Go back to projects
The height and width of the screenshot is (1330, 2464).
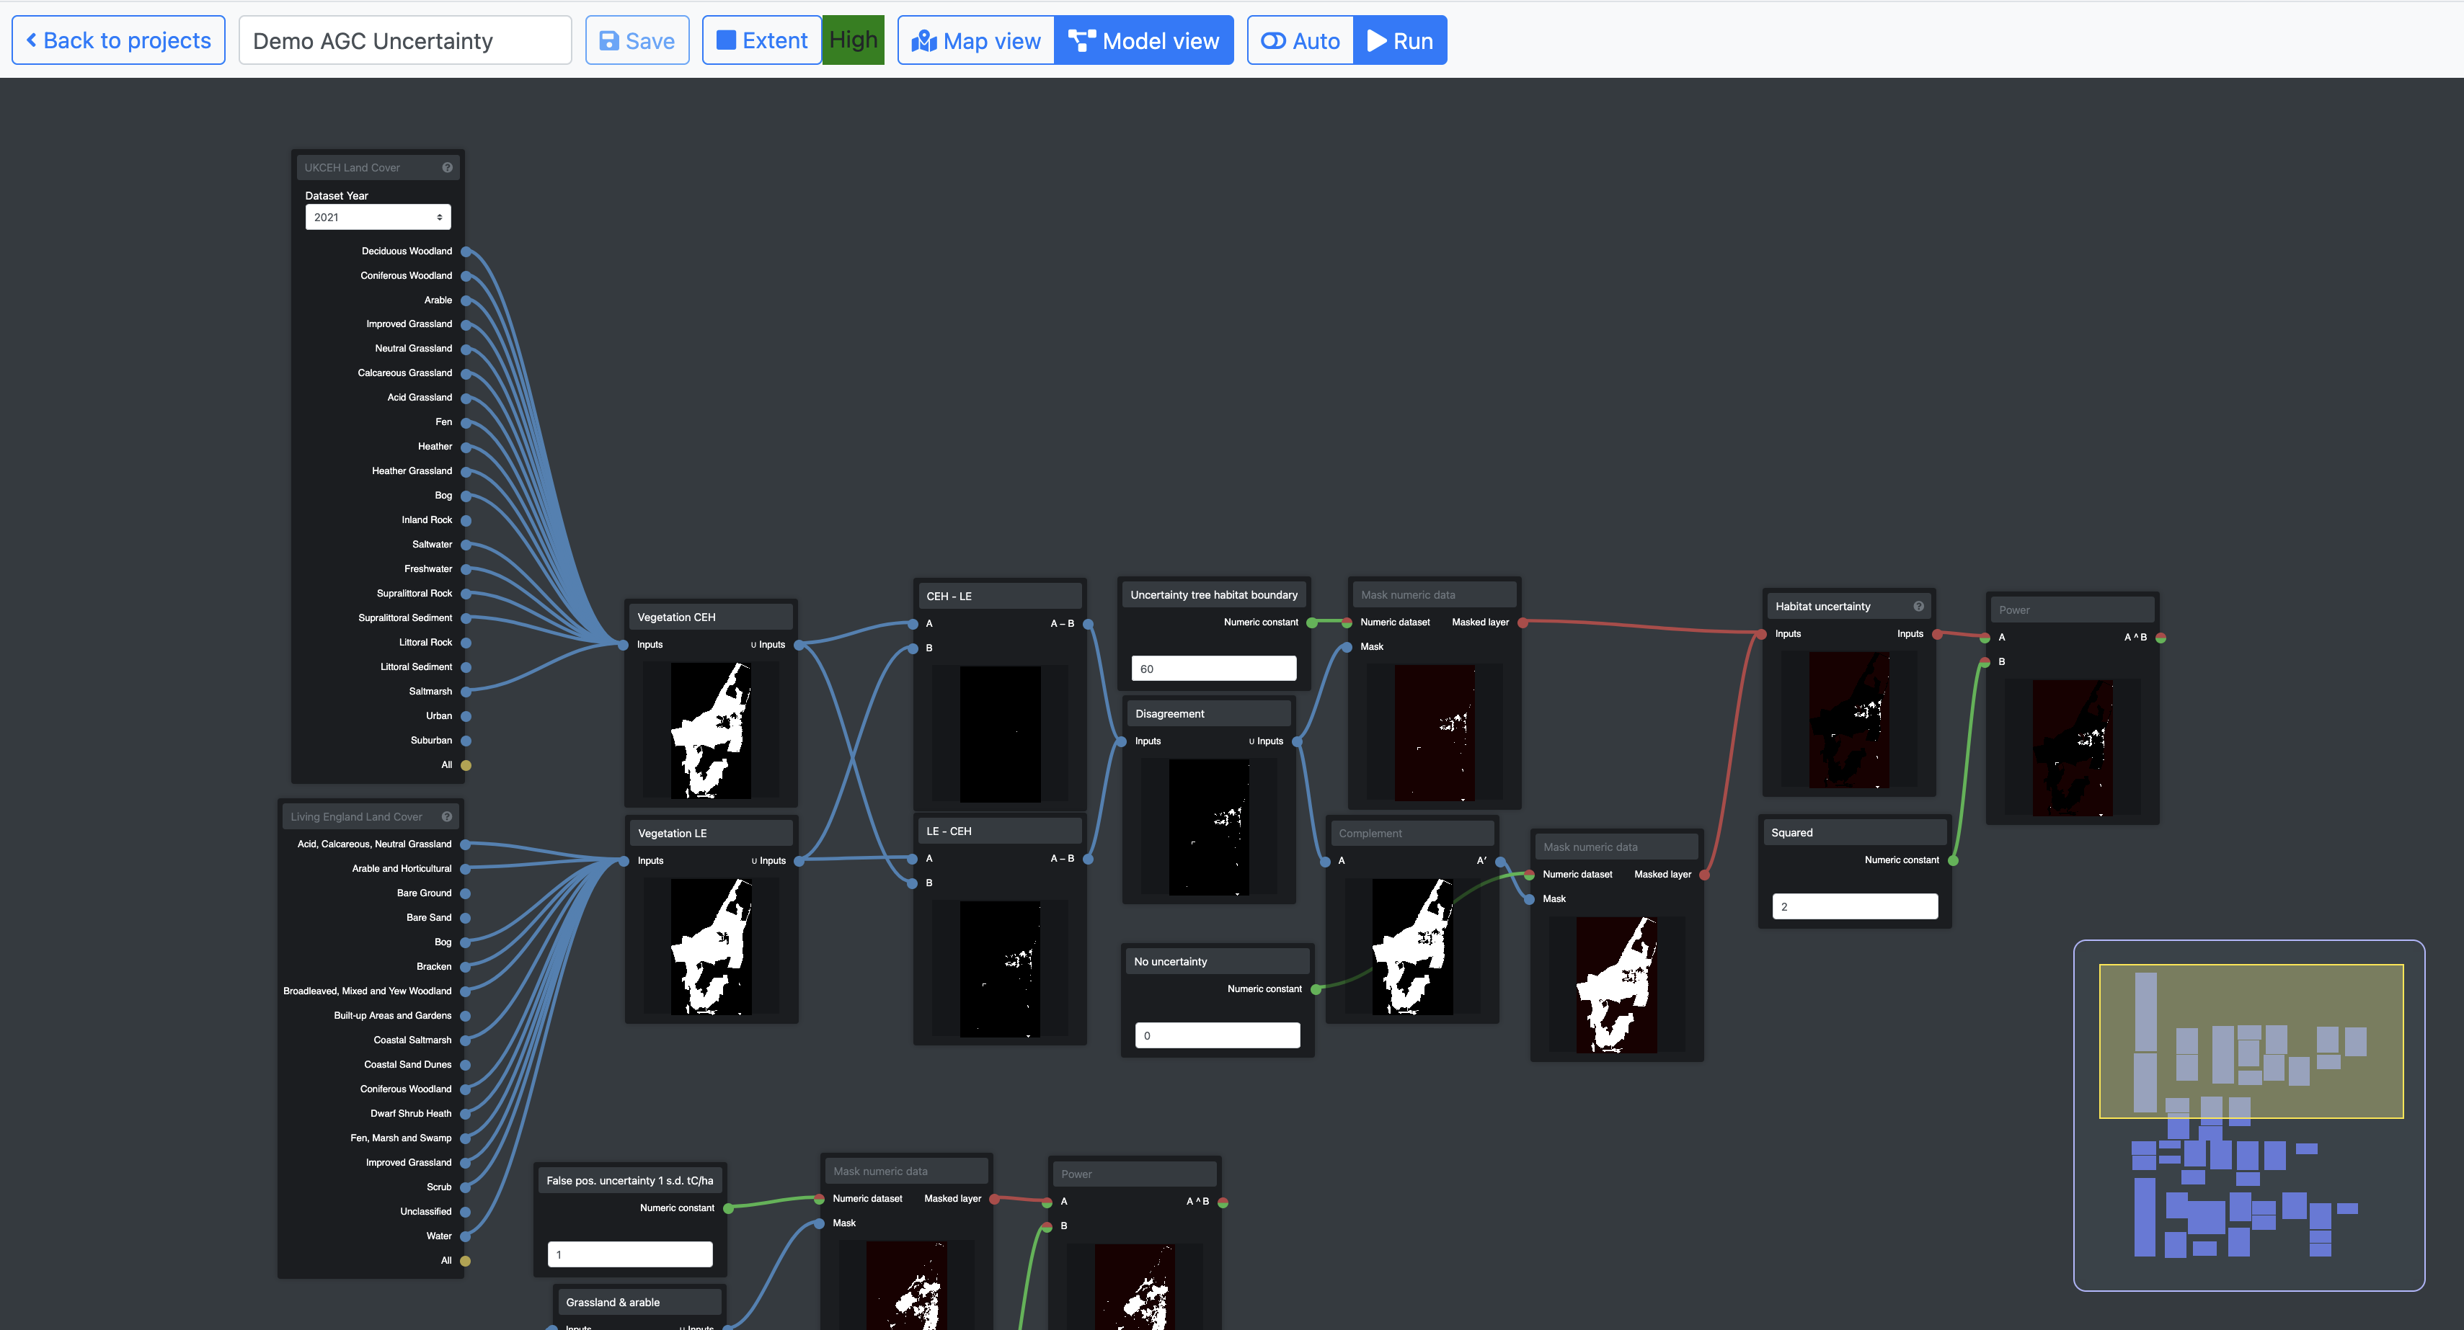coord(119,41)
